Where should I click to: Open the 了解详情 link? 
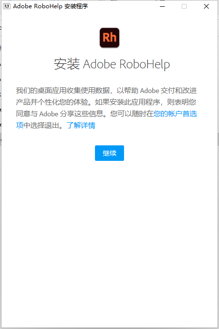point(81,125)
